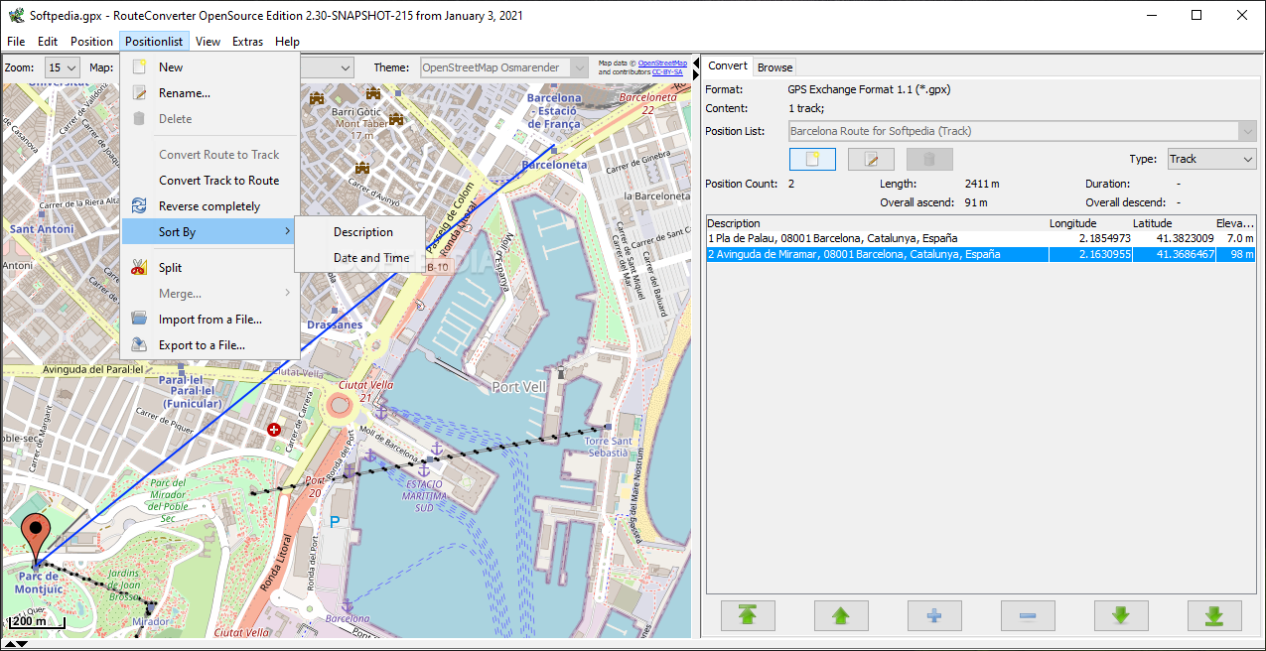Image resolution: width=1266 pixels, height=651 pixels.
Task: Sort positions by Description
Action: pos(363,232)
